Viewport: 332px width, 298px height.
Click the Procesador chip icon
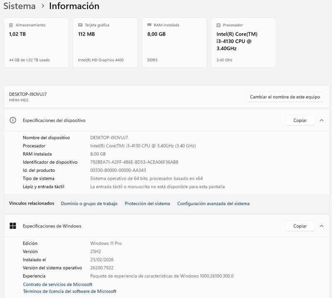point(219,25)
